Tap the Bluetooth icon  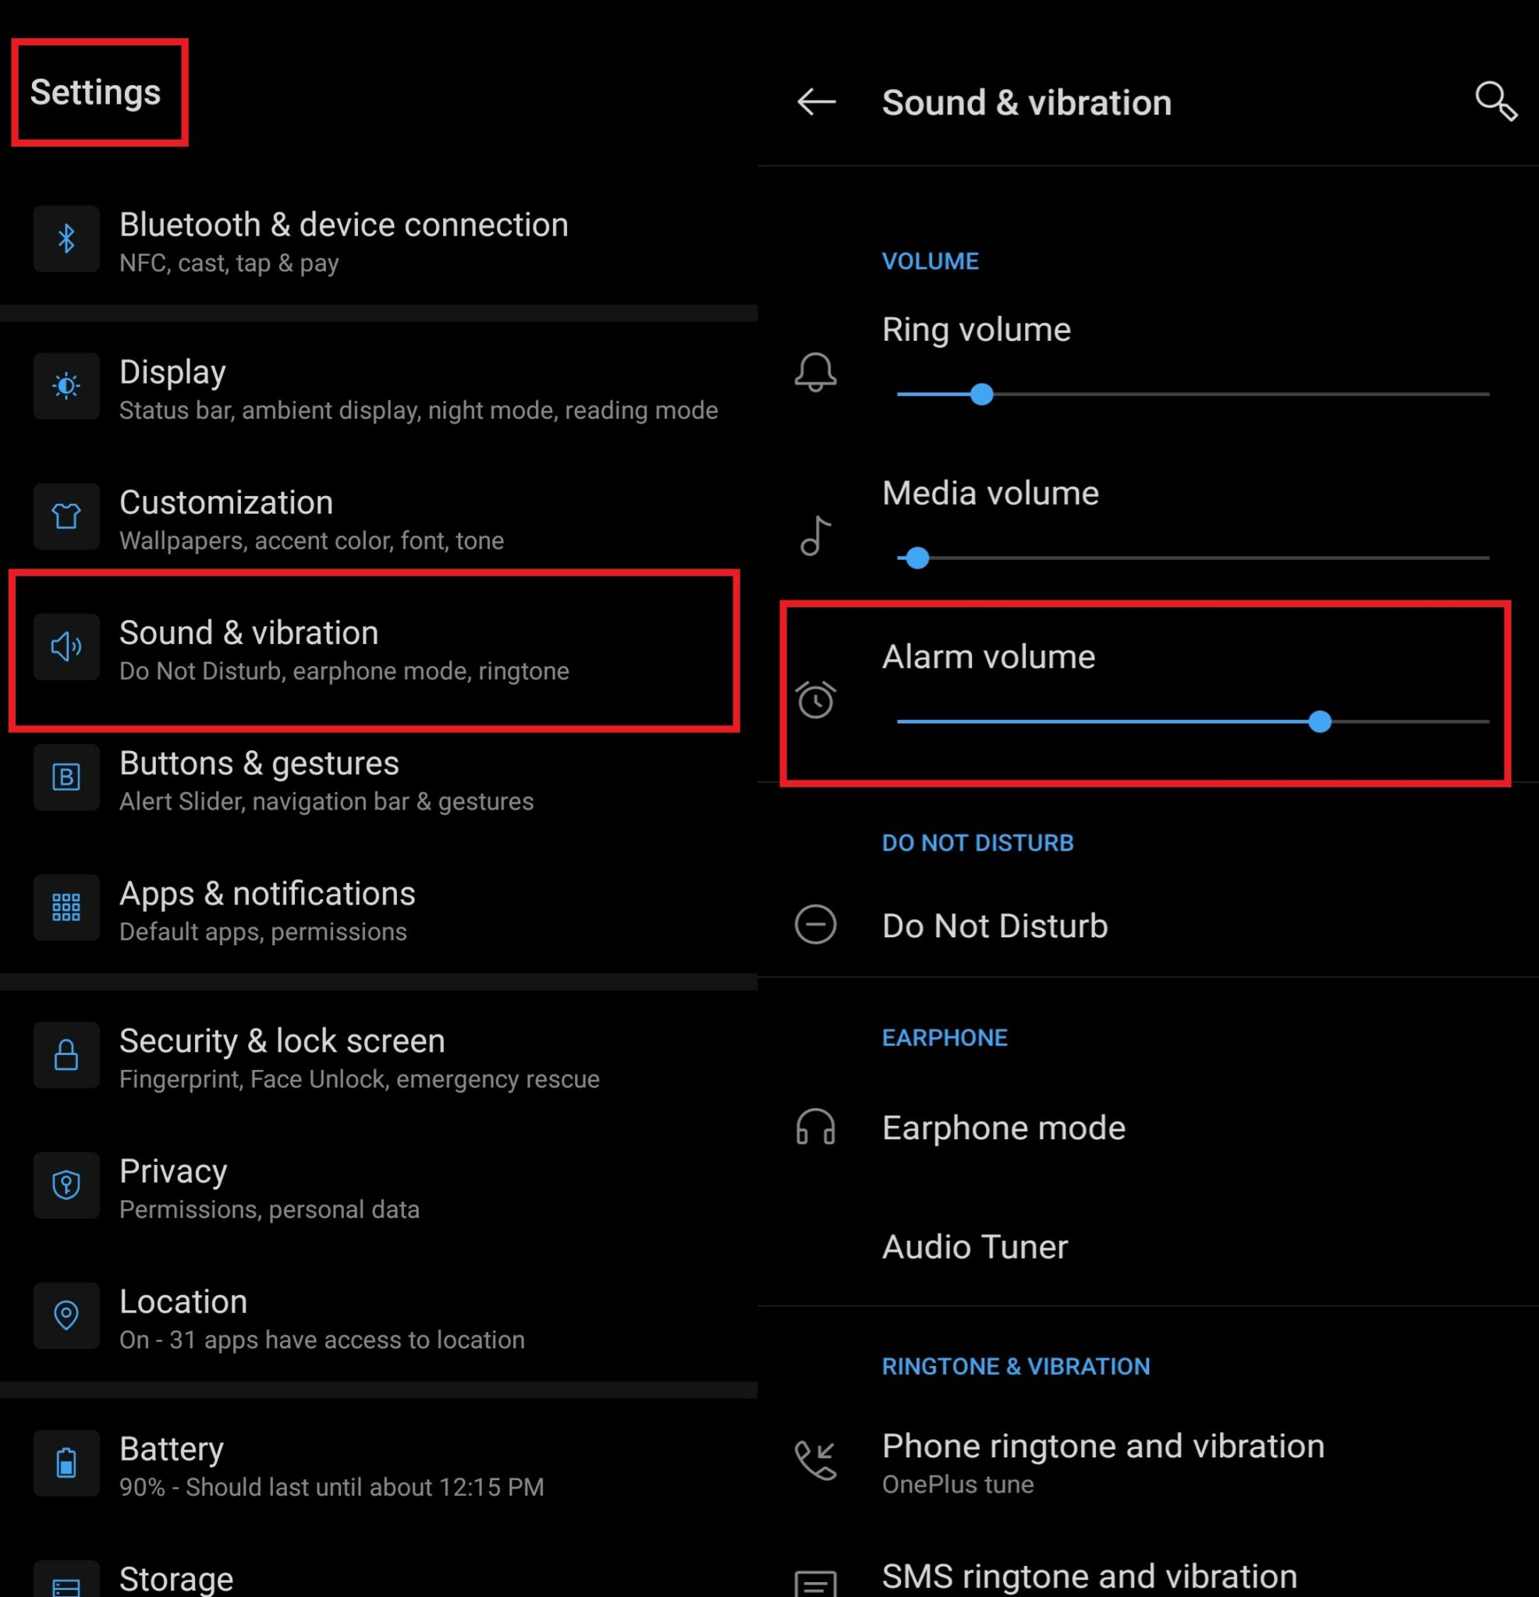[x=66, y=239]
